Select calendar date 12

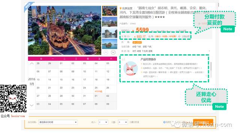tap(111, 73)
